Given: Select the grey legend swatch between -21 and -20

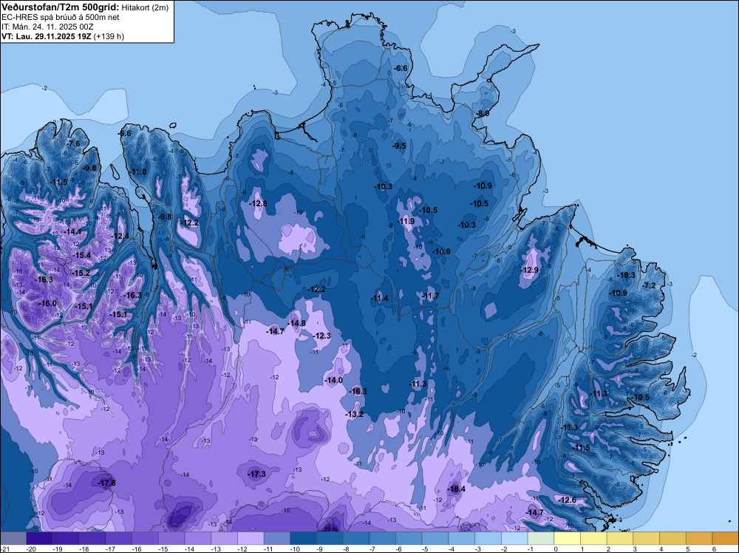Looking at the screenshot, I should point(13,538).
